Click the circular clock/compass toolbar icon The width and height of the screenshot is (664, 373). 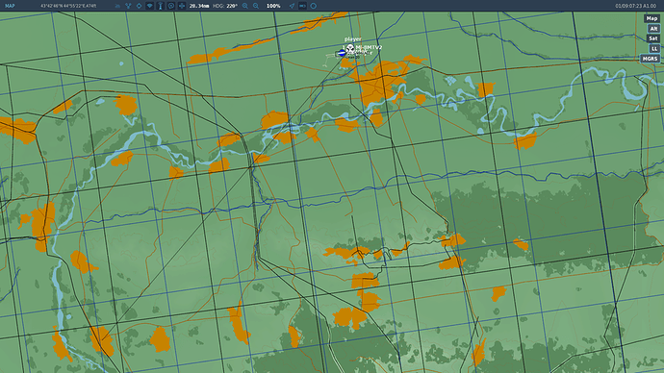pos(171,6)
